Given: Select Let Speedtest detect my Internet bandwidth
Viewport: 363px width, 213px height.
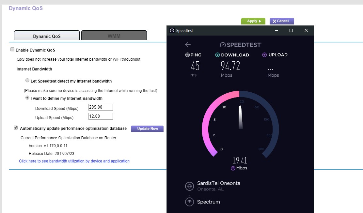Looking at the screenshot, I should point(27,80).
